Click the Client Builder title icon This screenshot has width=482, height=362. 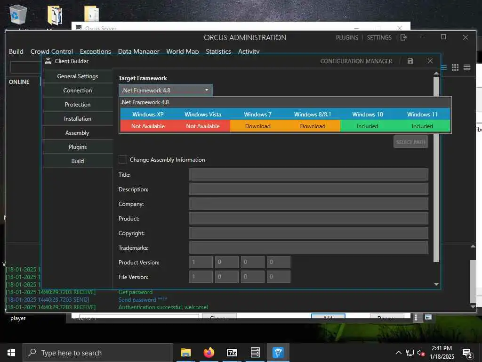pos(48,61)
